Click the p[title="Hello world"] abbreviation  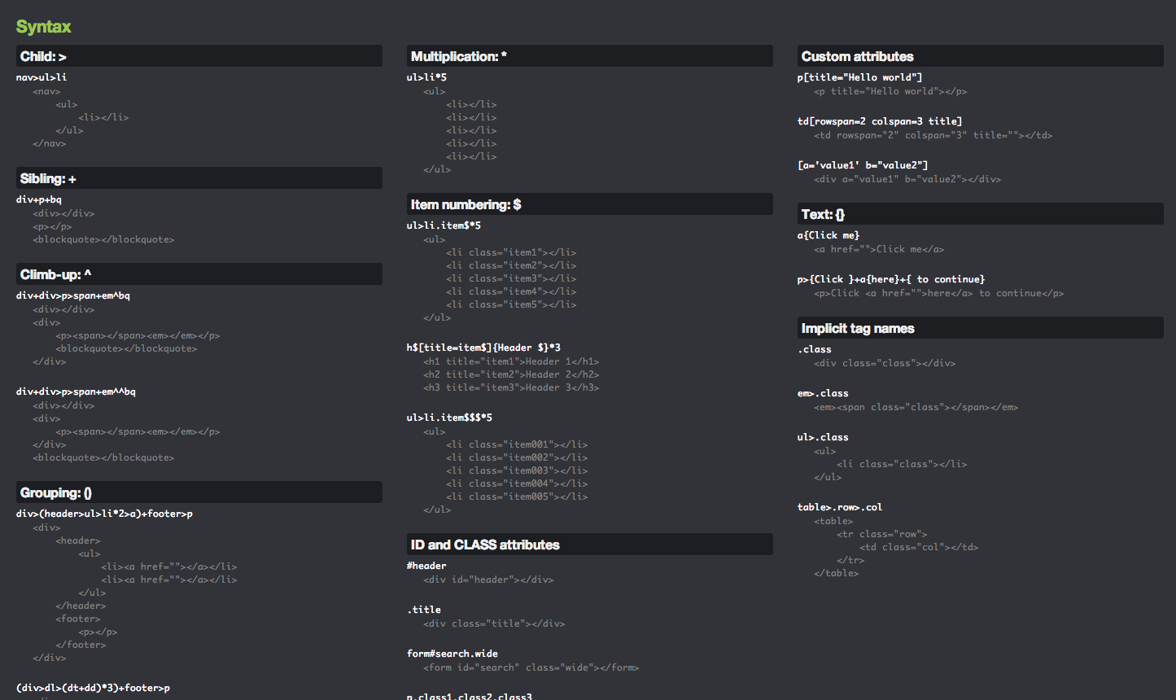[859, 77]
